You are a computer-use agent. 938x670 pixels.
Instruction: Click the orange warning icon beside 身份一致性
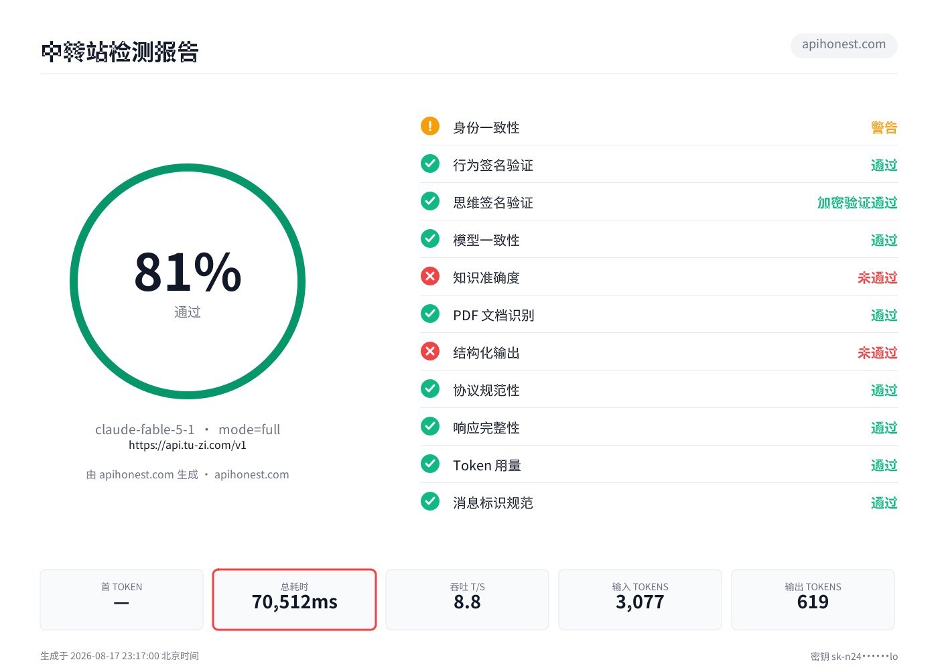pos(430,126)
